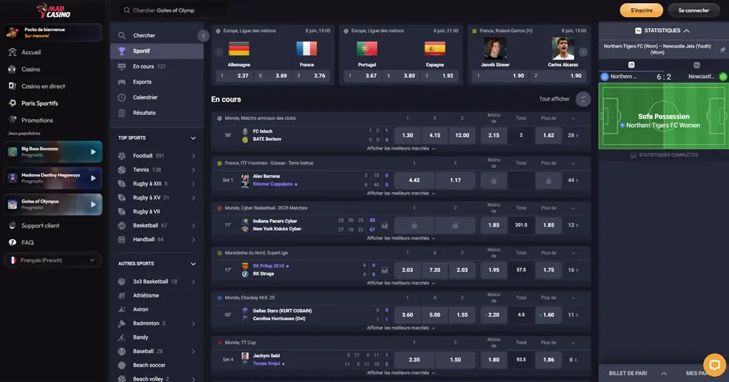Click Tout afficher link
Screen dimensions: 729x382
click(555, 99)
